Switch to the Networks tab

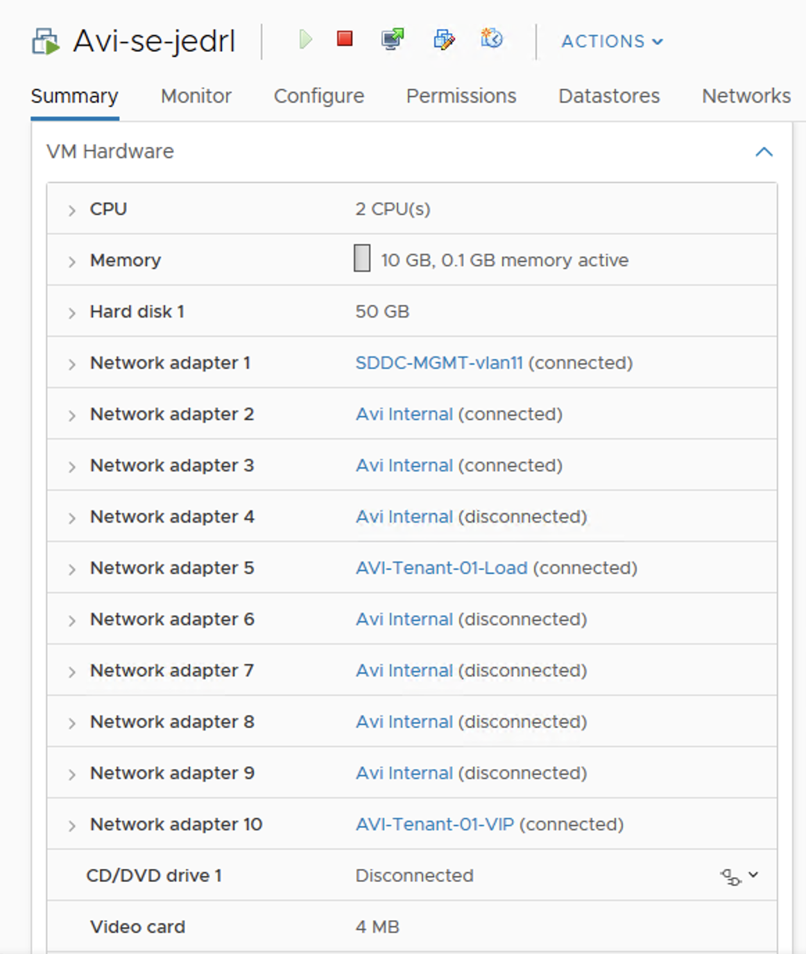tap(746, 96)
